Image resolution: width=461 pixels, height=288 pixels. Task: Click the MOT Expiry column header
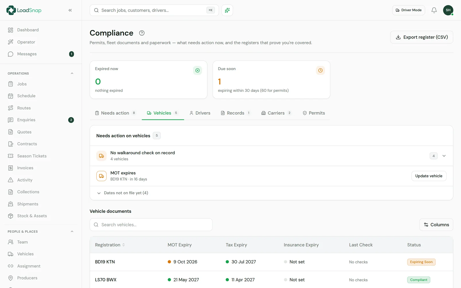(x=180, y=245)
